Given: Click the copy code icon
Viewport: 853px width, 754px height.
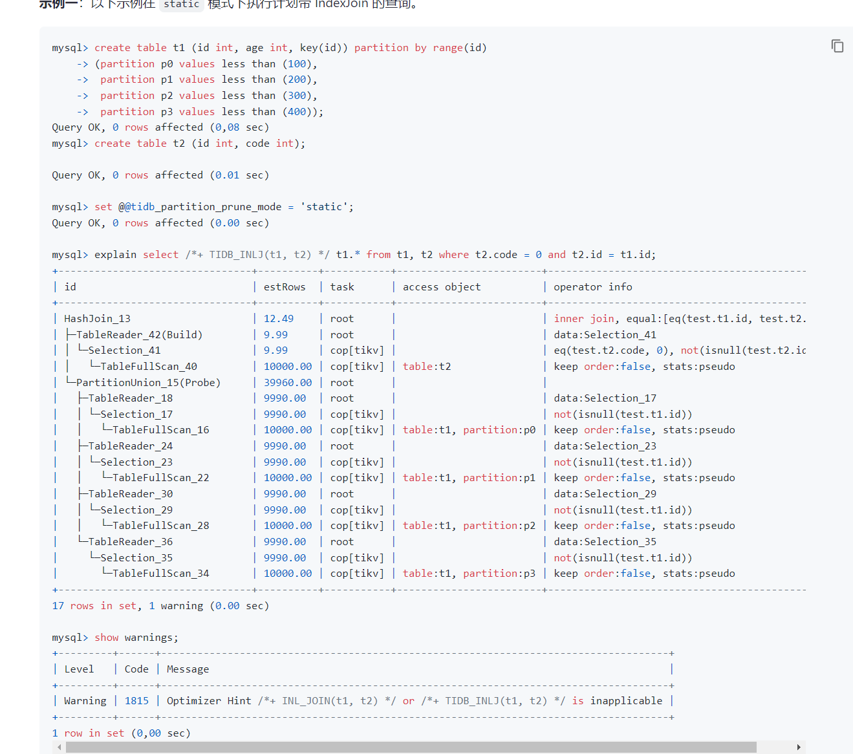Looking at the screenshot, I should [837, 46].
